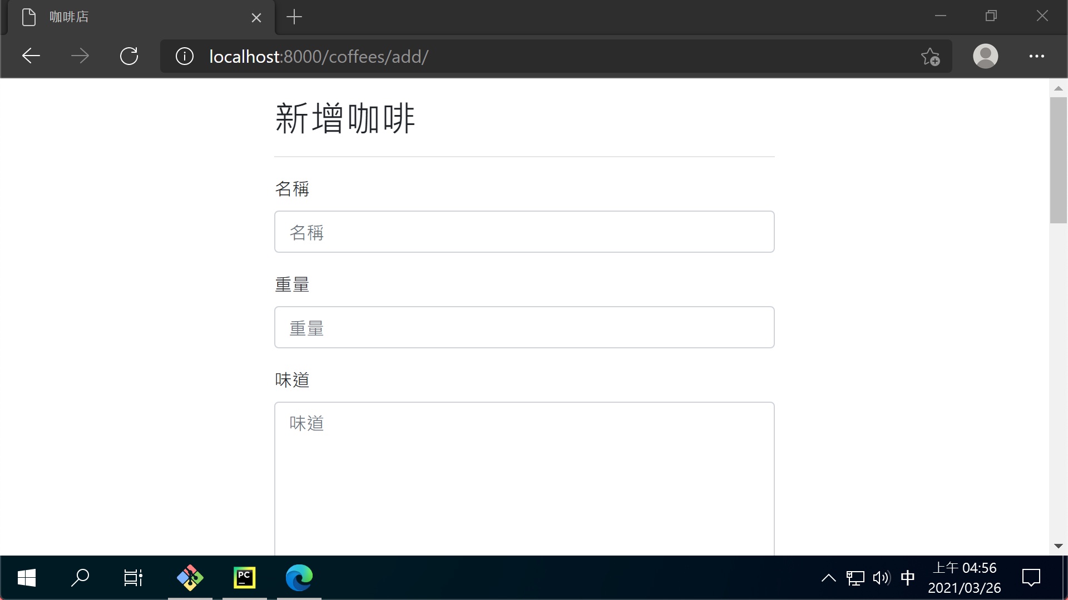This screenshot has width=1068, height=600.
Task: Click the browser forward arrow
Action: click(80, 56)
